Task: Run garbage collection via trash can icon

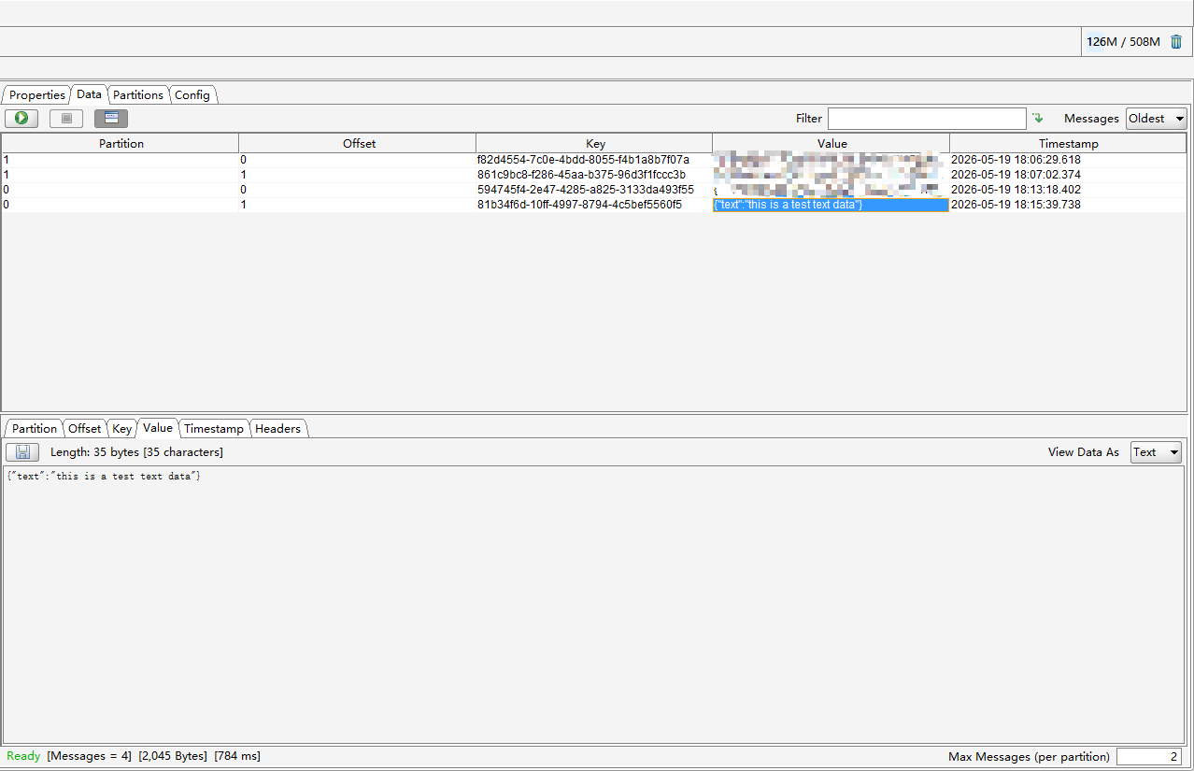Action: pyautogui.click(x=1176, y=42)
